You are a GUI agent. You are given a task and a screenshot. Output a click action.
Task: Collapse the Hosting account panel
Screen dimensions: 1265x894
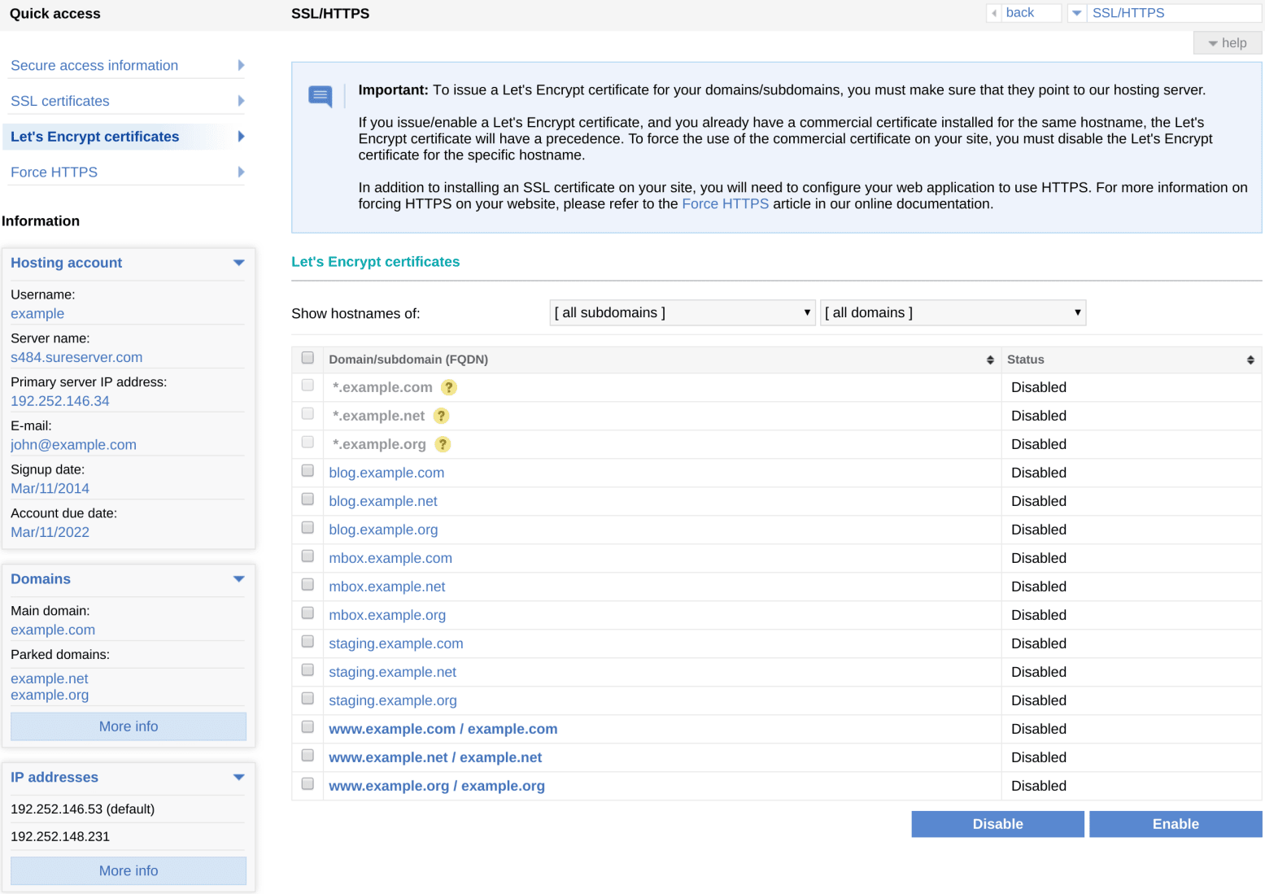(x=238, y=263)
